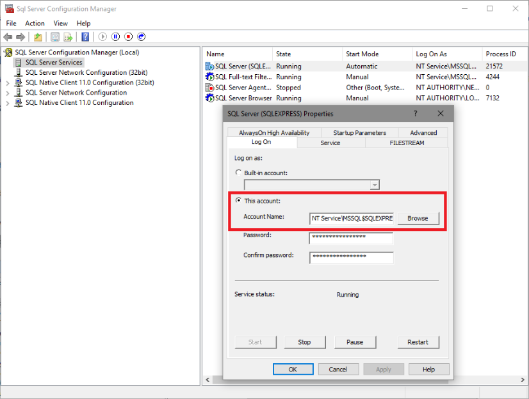529x399 pixels.
Task: Click the Pause service toolbar icon
Action: coord(117,36)
